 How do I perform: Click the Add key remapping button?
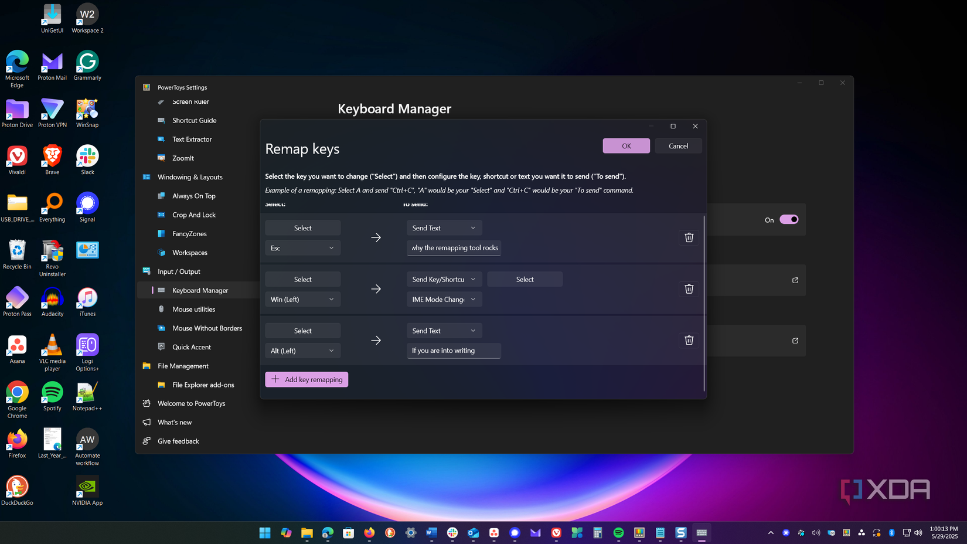[x=307, y=379]
